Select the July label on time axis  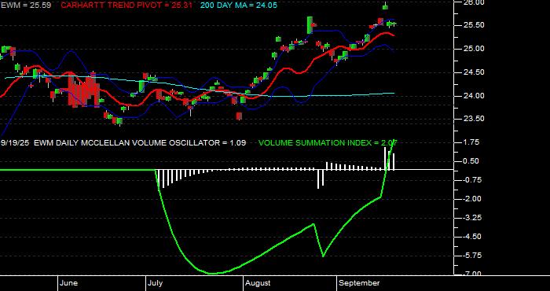pyautogui.click(x=155, y=283)
